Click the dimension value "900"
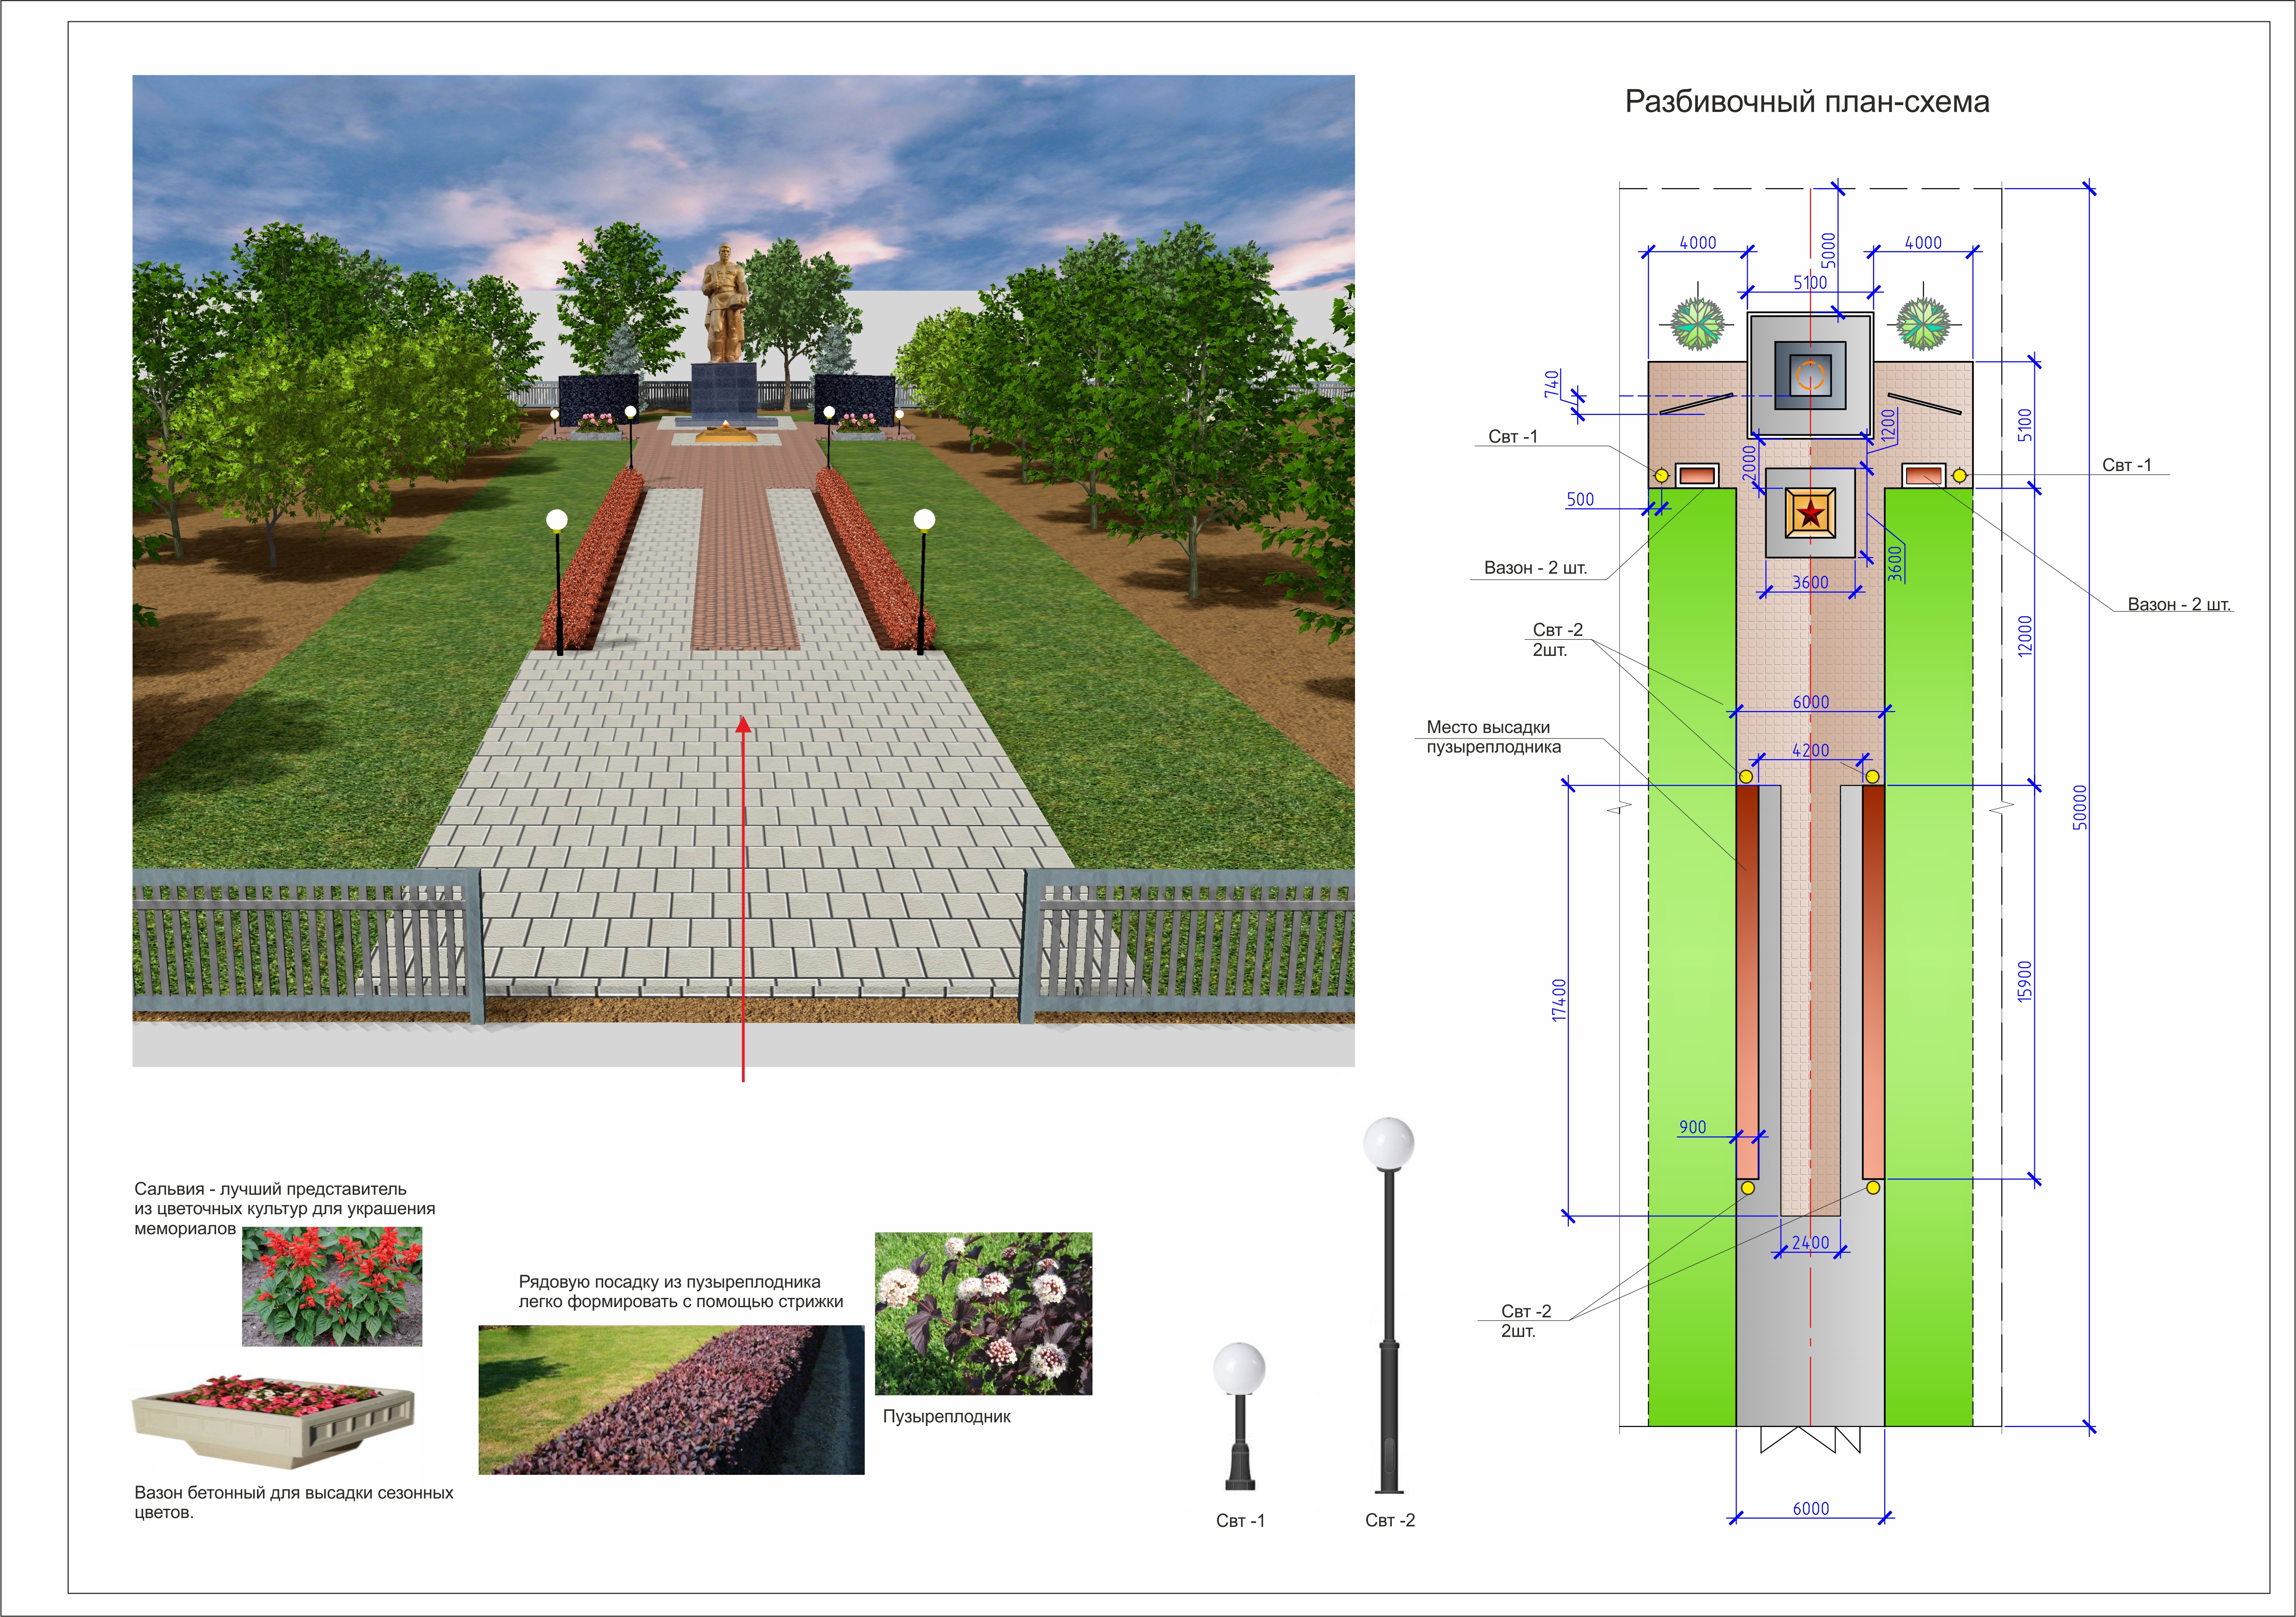The height and width of the screenshot is (1617, 2296). pos(1692,1127)
